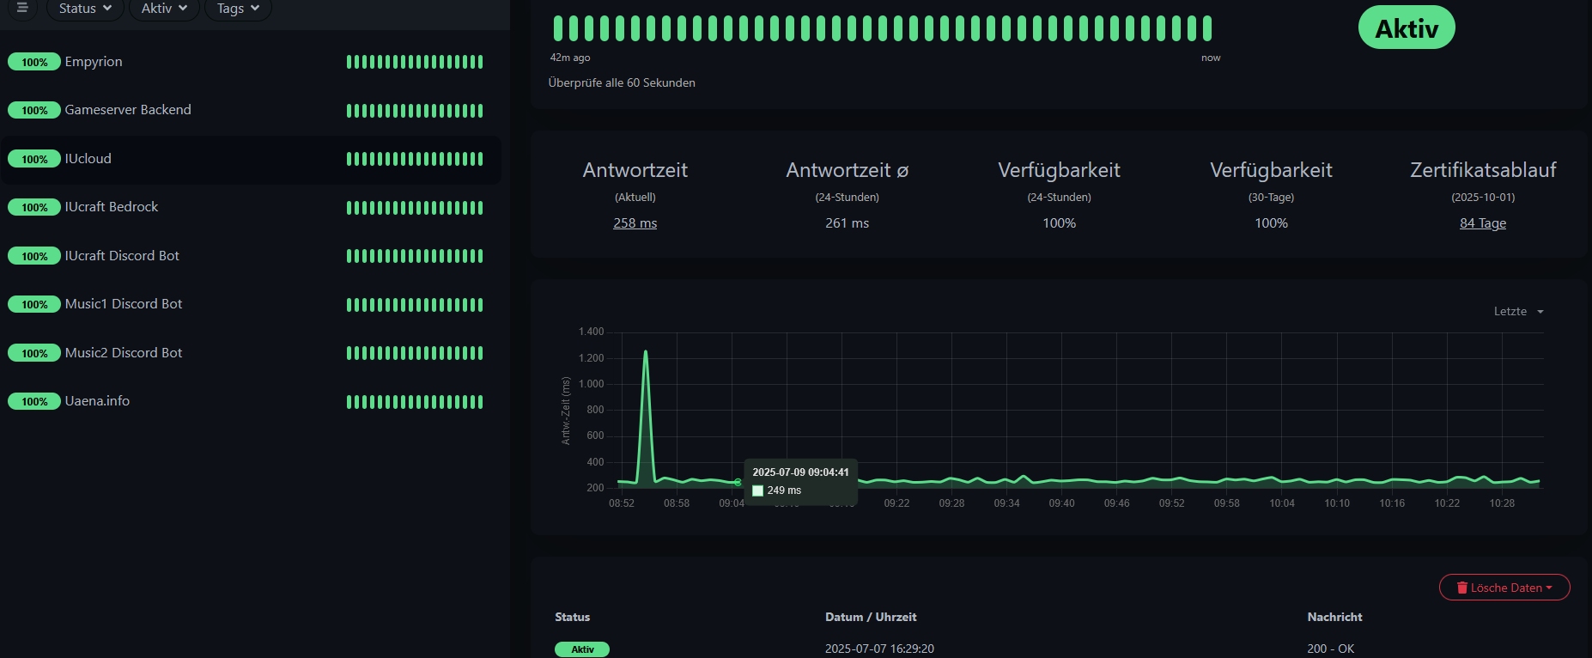The image size is (1592, 658).
Task: Click the 100% uptime badge beside Empyrion
Action: 34,62
